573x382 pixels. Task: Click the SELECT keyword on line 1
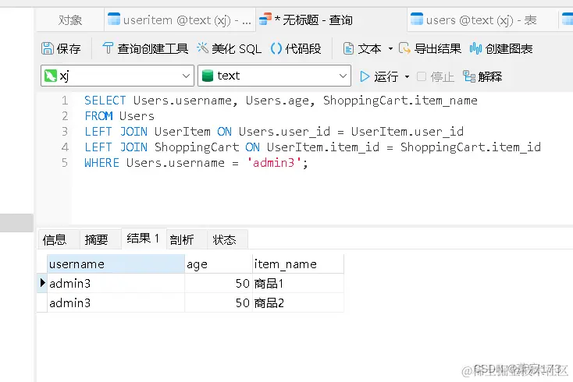(105, 101)
